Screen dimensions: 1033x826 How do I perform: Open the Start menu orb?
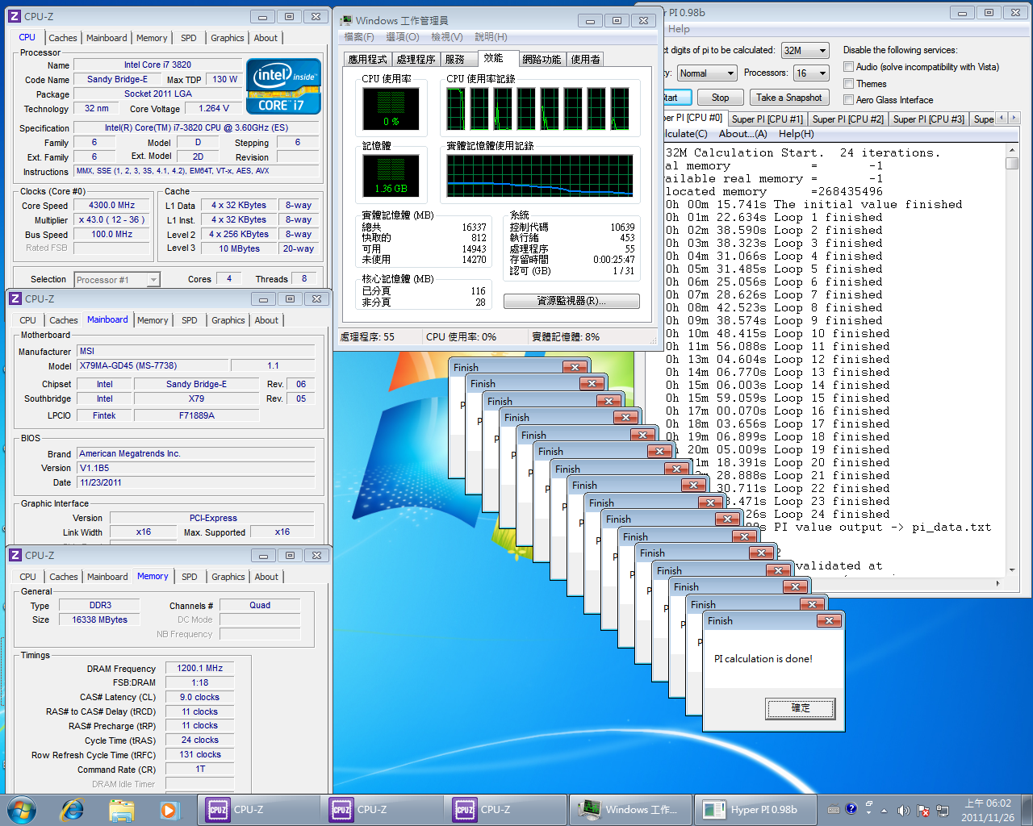point(22,809)
